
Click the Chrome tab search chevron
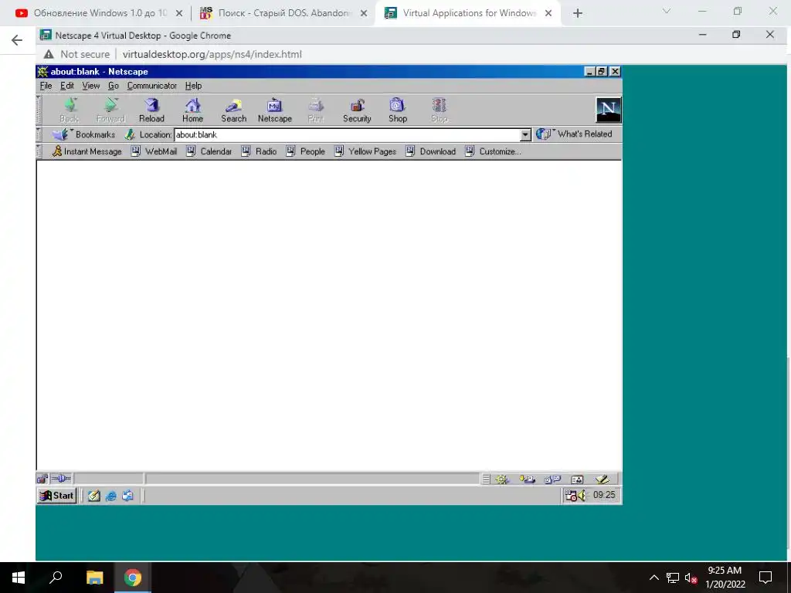[666, 11]
